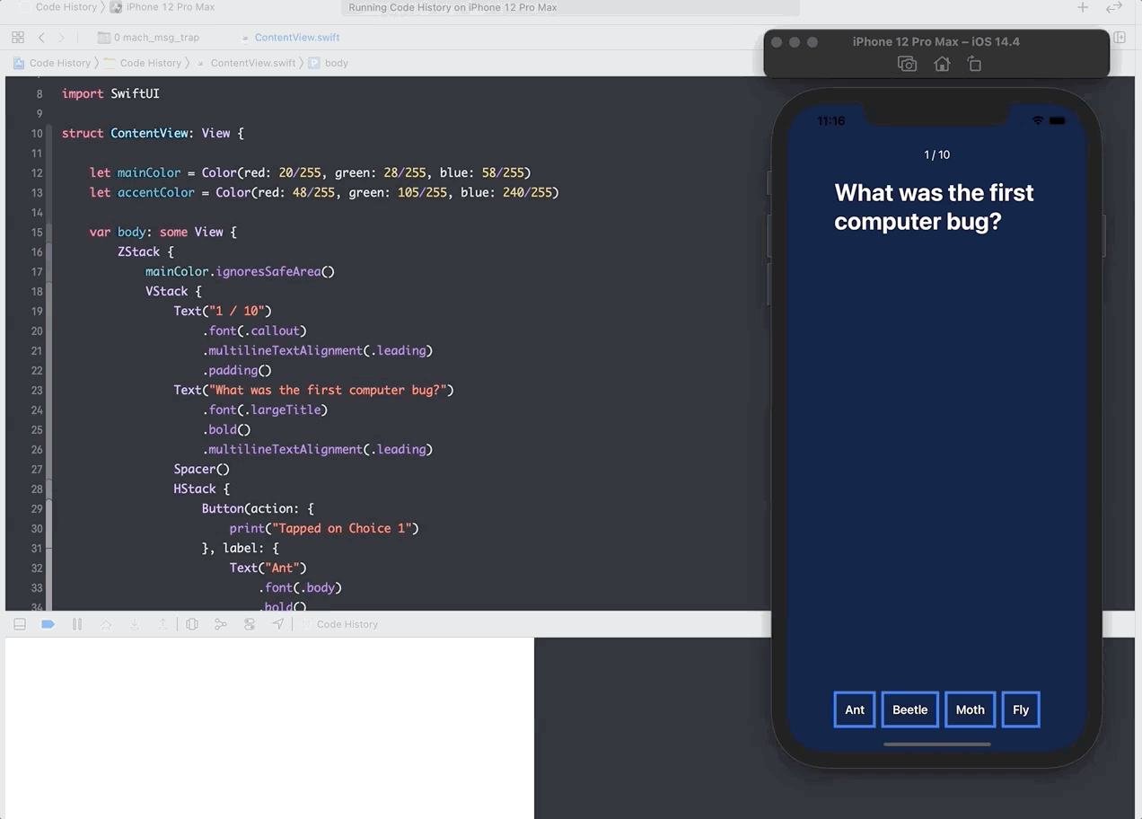The image size is (1142, 819).
Task: Click the 'Button(action: {' line
Action: (x=258, y=508)
